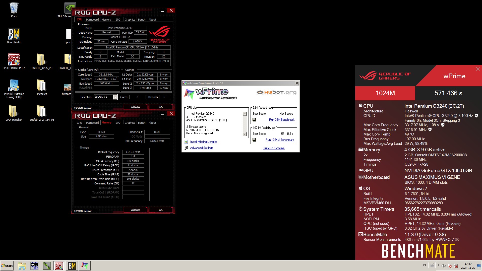The width and height of the screenshot is (482, 271).
Task: Open the Socket #1 selection dropdown
Action: tap(115, 97)
